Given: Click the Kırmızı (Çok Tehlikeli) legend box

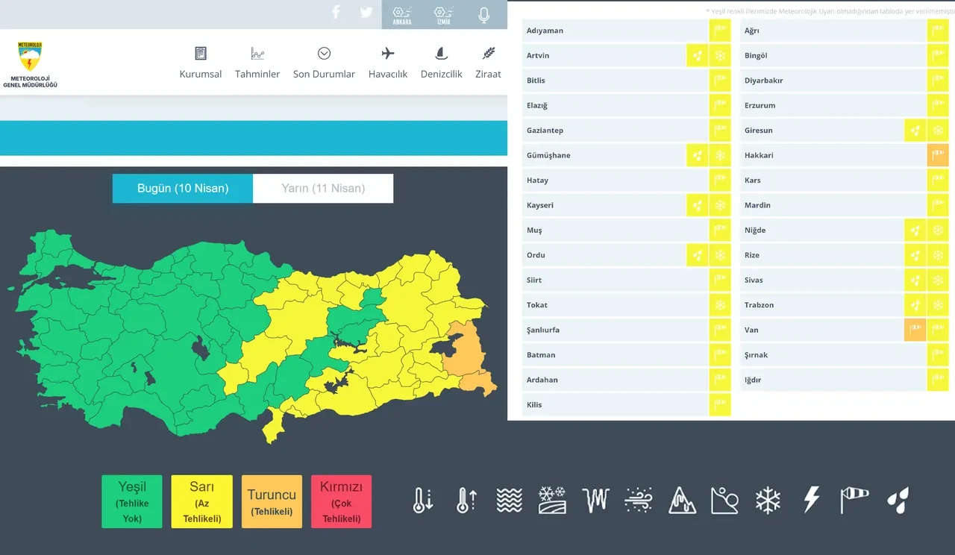Looking at the screenshot, I should pos(341,501).
